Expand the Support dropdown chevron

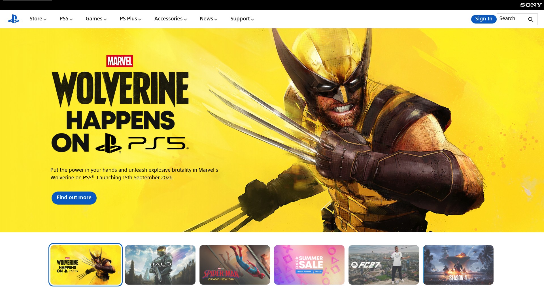pos(252,20)
